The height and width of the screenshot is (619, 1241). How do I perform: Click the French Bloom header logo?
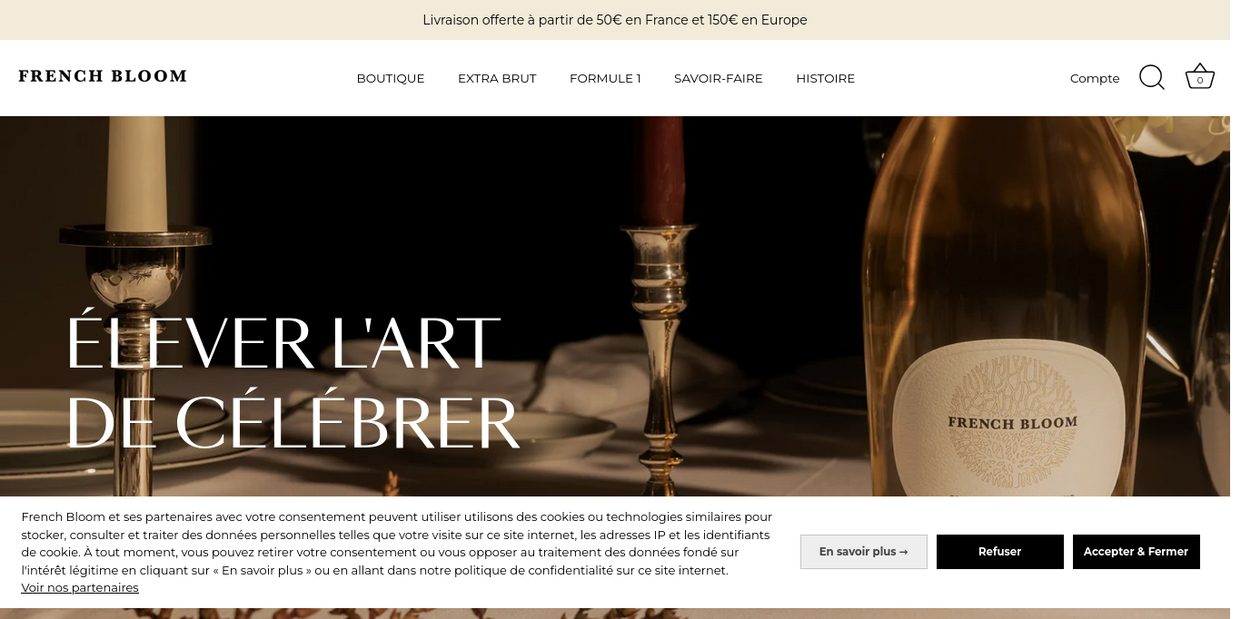tap(103, 76)
